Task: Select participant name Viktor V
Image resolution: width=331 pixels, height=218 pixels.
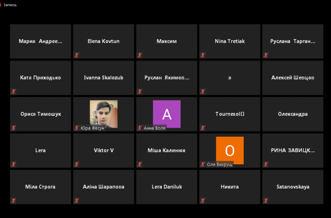Action: (x=103, y=150)
